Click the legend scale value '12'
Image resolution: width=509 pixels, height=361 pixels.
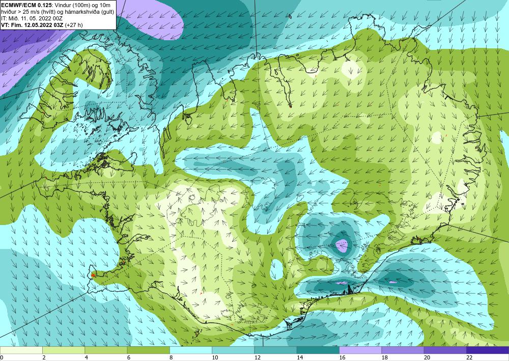[257, 357]
